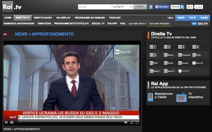Switch to the VIDEO tab

click(x=181, y=18)
